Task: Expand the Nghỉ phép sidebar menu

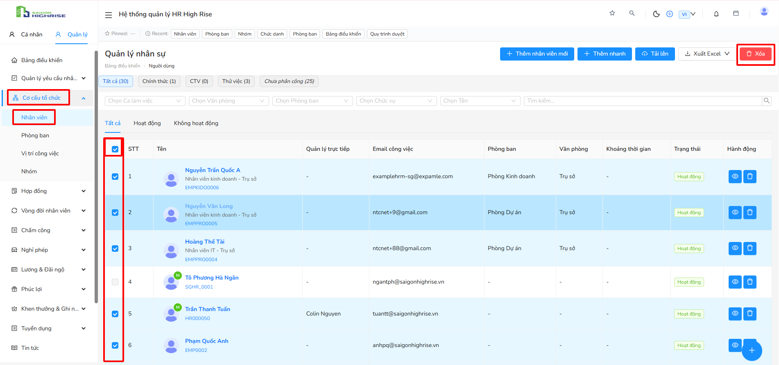Action: point(49,250)
